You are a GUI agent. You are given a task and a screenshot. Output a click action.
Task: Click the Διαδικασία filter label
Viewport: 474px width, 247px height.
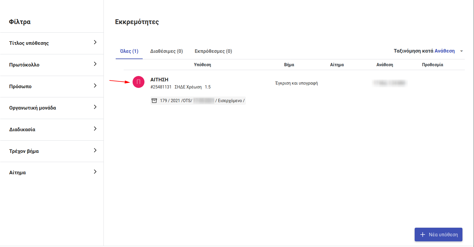click(22, 129)
